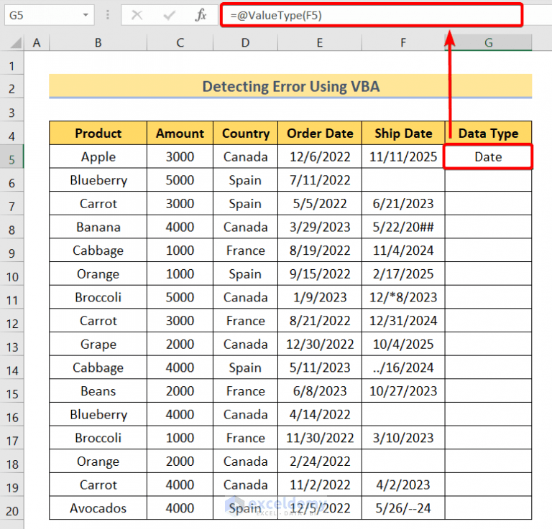Select ship date 11/4/2024
Screen dimensions: 552x529
pos(403,251)
